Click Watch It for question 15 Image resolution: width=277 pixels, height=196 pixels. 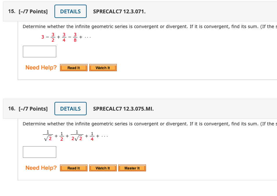point(103,67)
